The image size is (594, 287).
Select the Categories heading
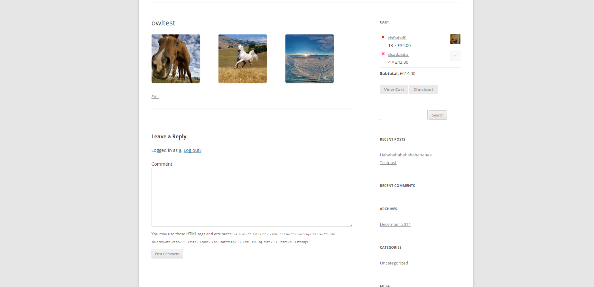pos(391,247)
